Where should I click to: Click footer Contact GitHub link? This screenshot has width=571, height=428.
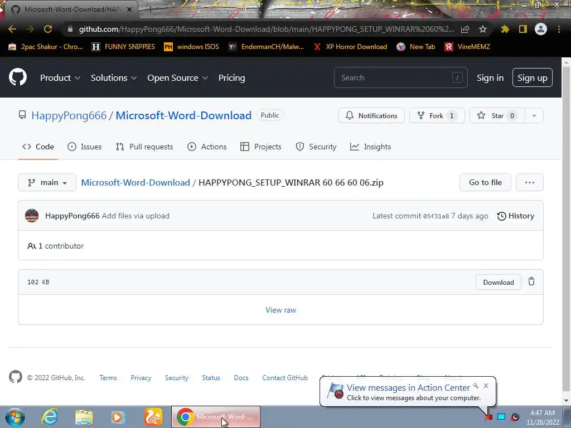(285, 378)
